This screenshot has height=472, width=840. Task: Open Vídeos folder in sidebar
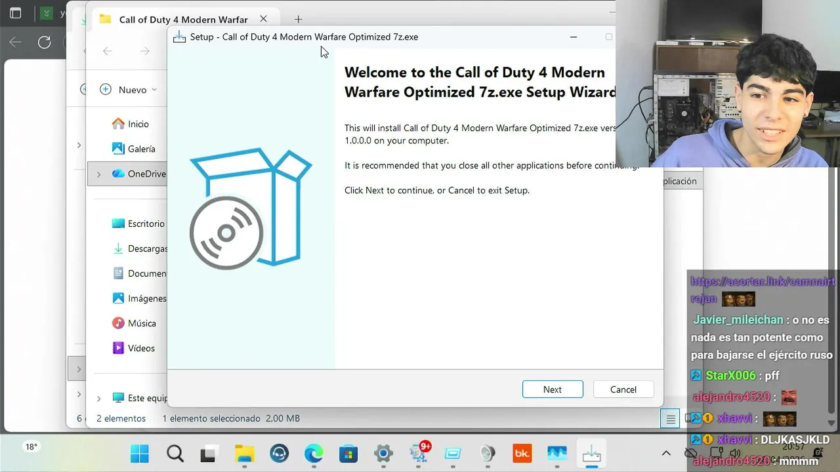click(141, 348)
